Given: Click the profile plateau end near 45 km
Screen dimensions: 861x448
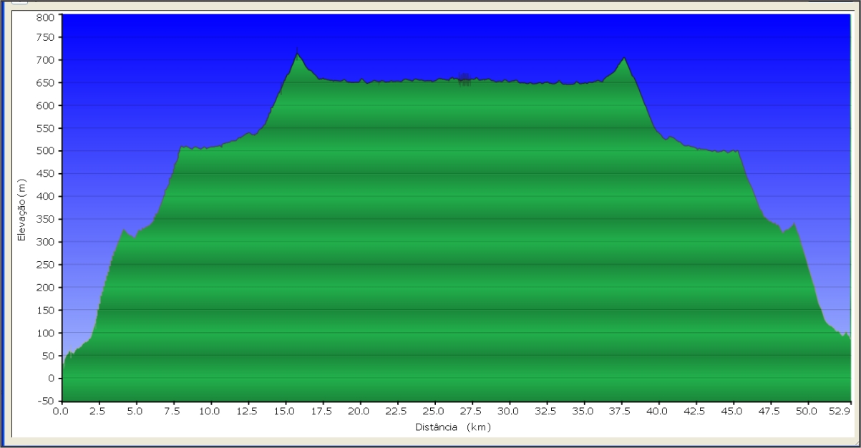Looking at the screenshot, I should (x=736, y=152).
